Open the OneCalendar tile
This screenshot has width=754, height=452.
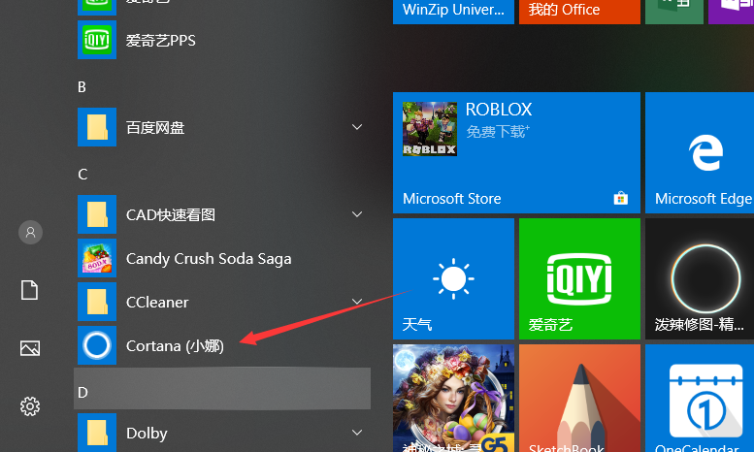(x=701, y=398)
